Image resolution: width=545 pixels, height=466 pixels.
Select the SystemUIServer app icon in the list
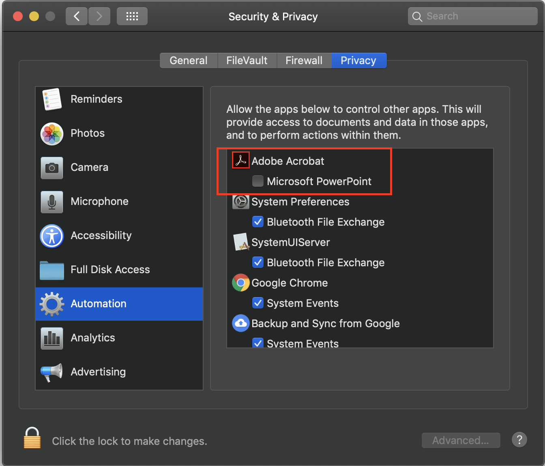click(x=241, y=242)
